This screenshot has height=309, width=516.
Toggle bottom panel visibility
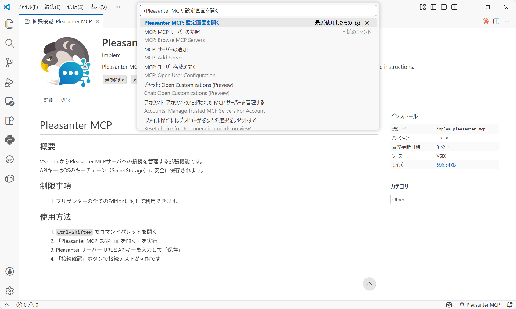(x=444, y=7)
